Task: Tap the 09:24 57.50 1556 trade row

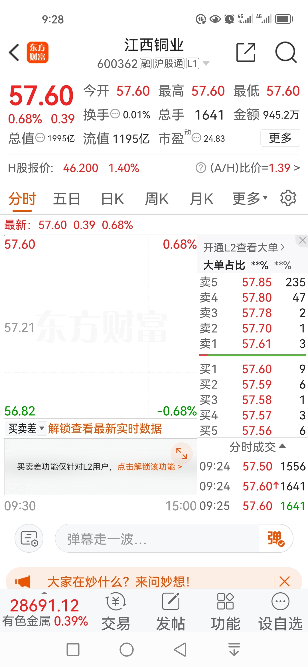Action: pyautogui.click(x=253, y=466)
